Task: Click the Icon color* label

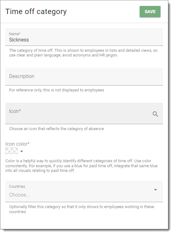Action: [17, 144]
